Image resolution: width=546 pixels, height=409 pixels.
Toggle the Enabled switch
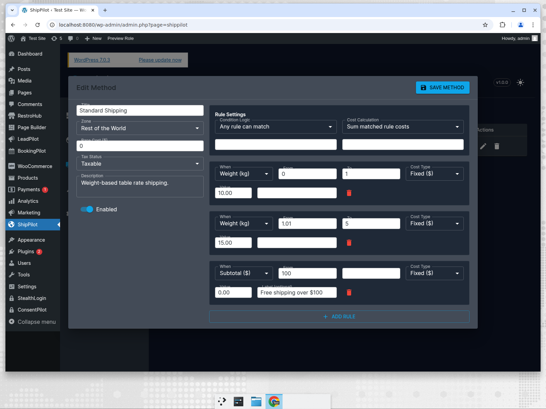point(87,209)
